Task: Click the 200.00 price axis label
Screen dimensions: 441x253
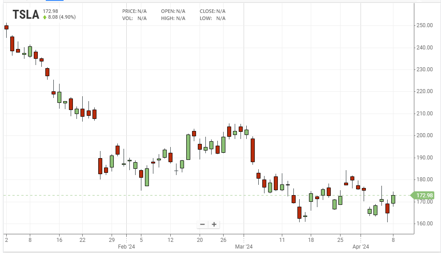Action: click(x=425, y=135)
